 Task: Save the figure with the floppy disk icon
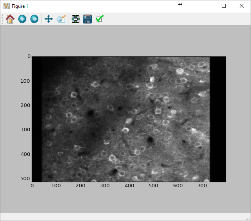pos(88,19)
